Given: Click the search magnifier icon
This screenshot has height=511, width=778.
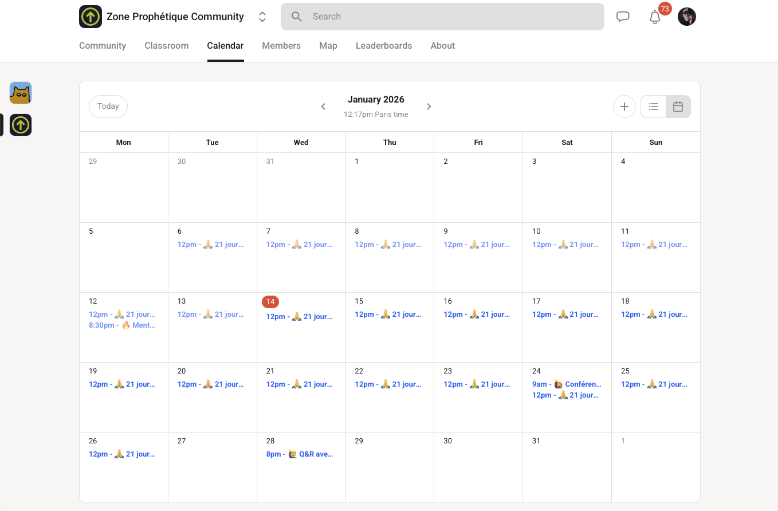Looking at the screenshot, I should click(297, 17).
